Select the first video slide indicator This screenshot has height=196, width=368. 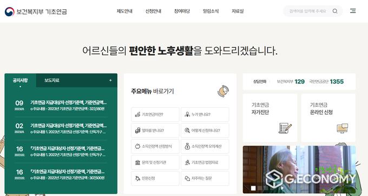pyautogui.click(x=253, y=188)
